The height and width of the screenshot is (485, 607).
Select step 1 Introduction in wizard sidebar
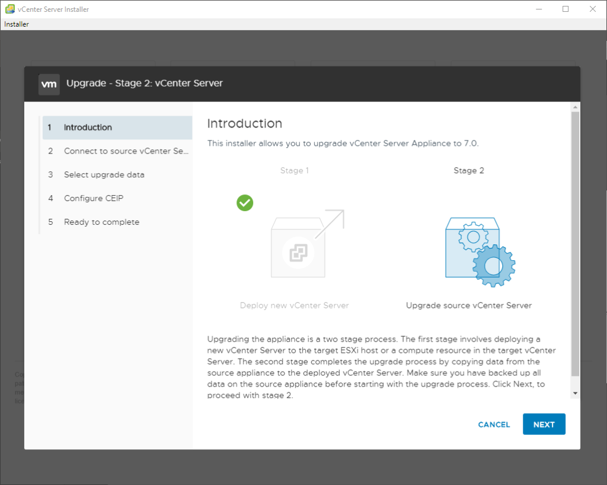click(117, 127)
